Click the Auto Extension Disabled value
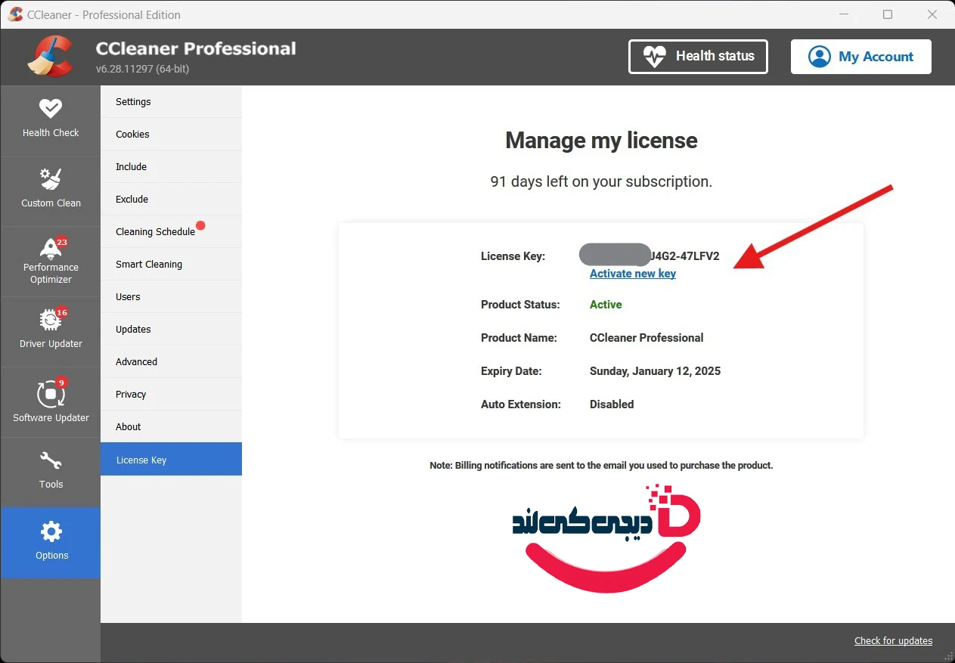The image size is (955, 663). point(612,404)
